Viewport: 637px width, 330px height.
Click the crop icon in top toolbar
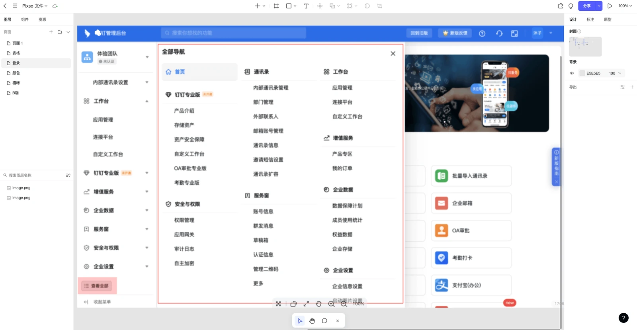[x=379, y=6]
